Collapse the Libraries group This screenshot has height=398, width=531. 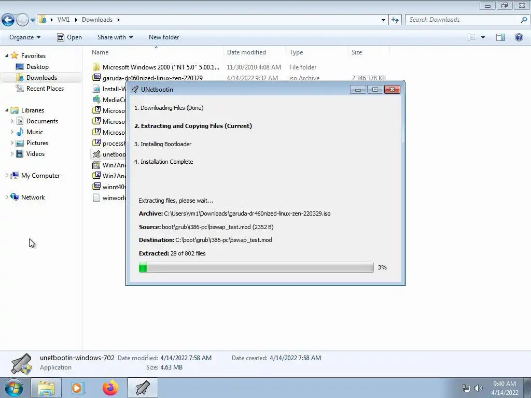pos(7,110)
